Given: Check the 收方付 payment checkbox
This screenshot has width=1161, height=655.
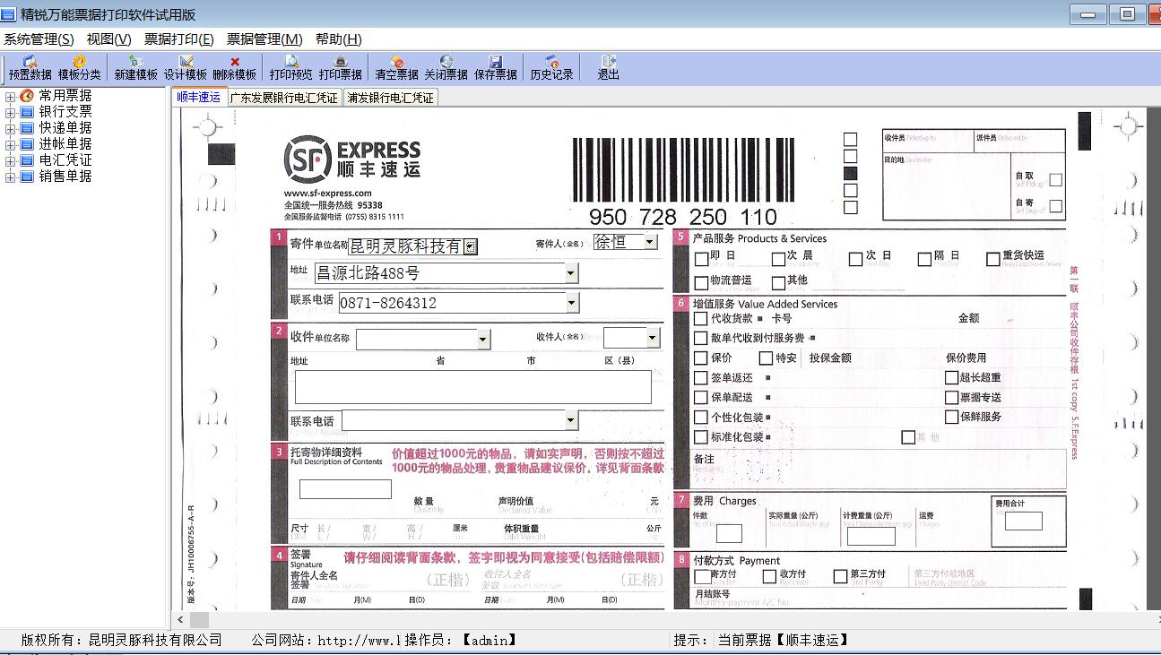Looking at the screenshot, I should pyautogui.click(x=769, y=576).
